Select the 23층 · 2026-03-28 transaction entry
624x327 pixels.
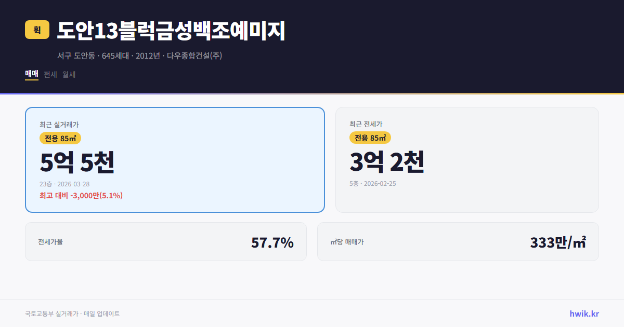click(65, 184)
